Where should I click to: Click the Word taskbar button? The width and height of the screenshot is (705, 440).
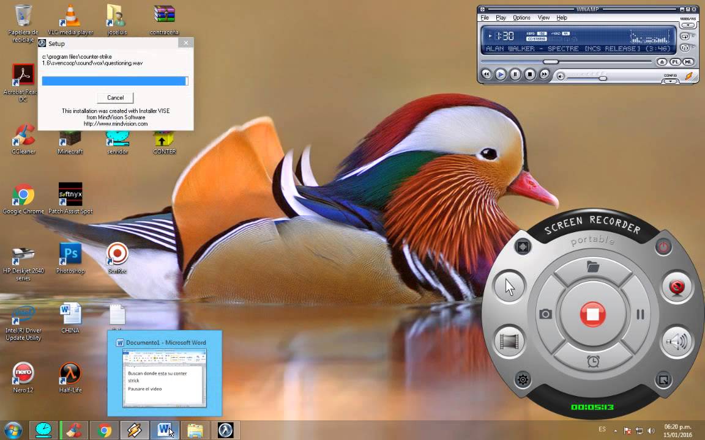164,431
